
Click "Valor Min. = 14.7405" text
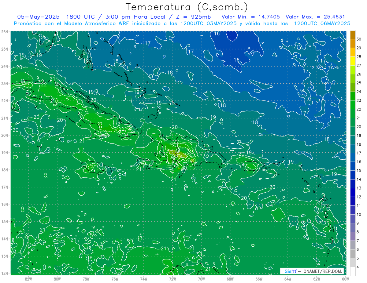point(250,17)
